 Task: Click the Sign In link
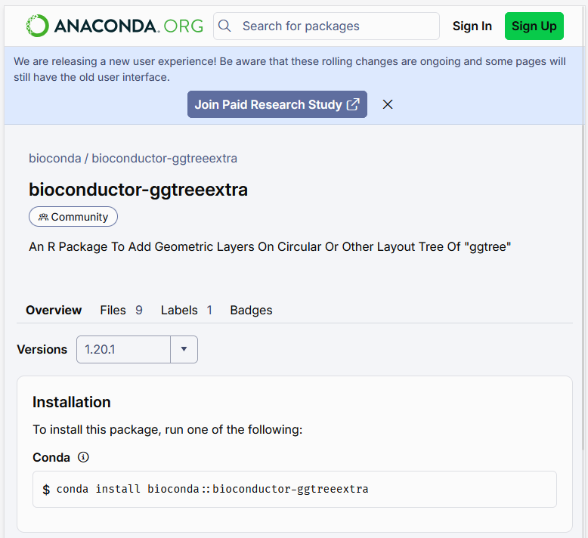472,26
